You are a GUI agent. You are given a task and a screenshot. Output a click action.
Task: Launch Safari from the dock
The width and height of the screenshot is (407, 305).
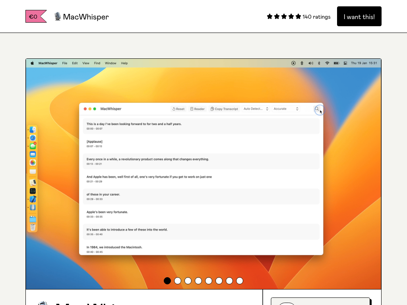pos(33,138)
